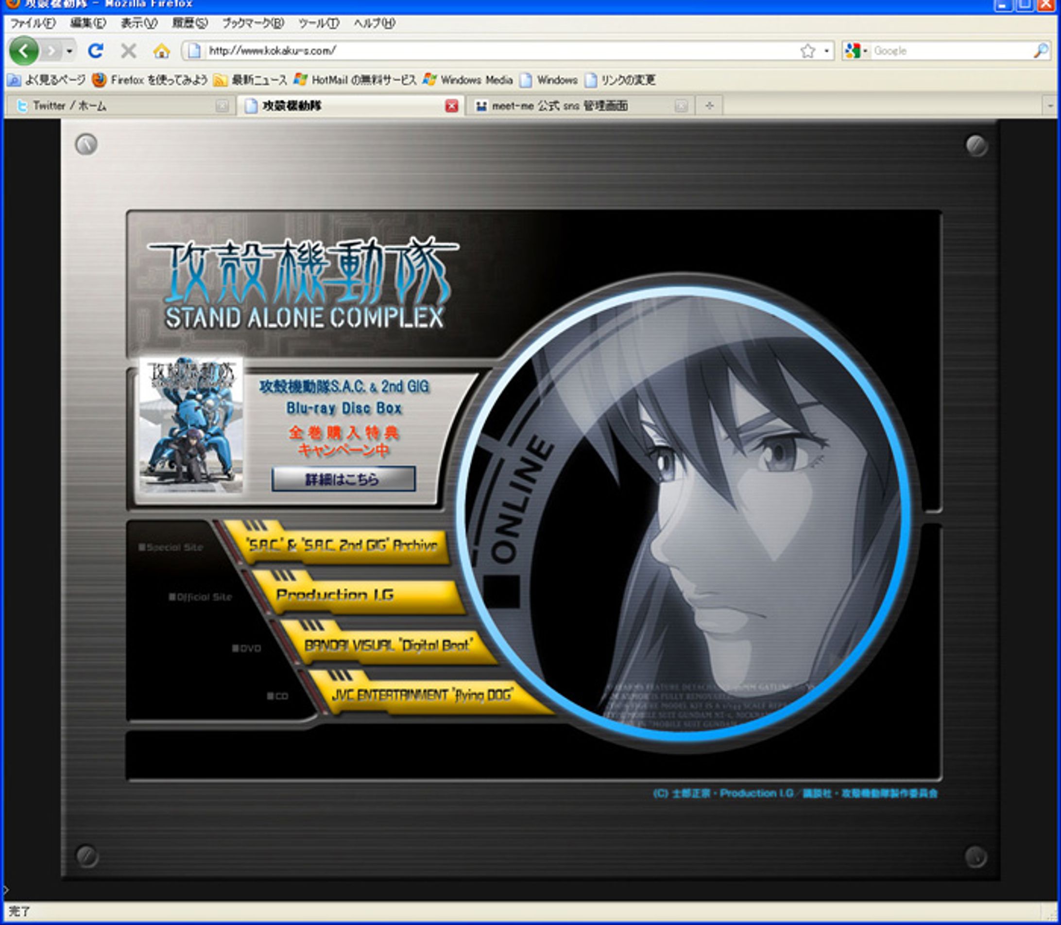
Task: Reload the current page
Action: 95,51
